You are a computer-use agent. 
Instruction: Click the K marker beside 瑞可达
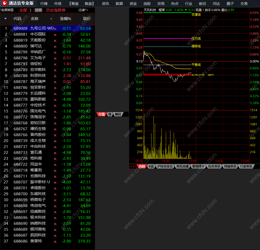tap(55, 47)
